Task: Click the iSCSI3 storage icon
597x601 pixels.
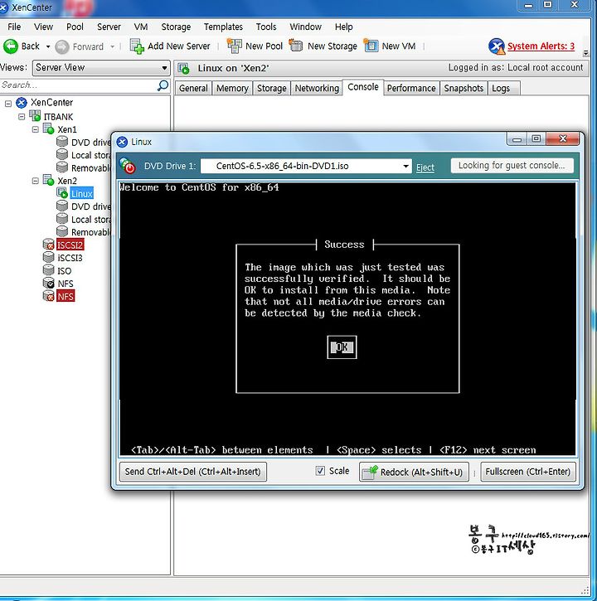Action: point(48,257)
